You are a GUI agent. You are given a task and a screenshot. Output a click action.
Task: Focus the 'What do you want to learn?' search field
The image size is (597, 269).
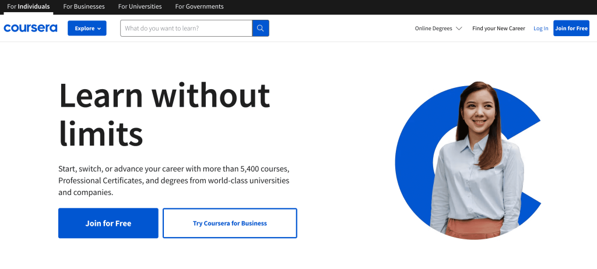click(186, 28)
